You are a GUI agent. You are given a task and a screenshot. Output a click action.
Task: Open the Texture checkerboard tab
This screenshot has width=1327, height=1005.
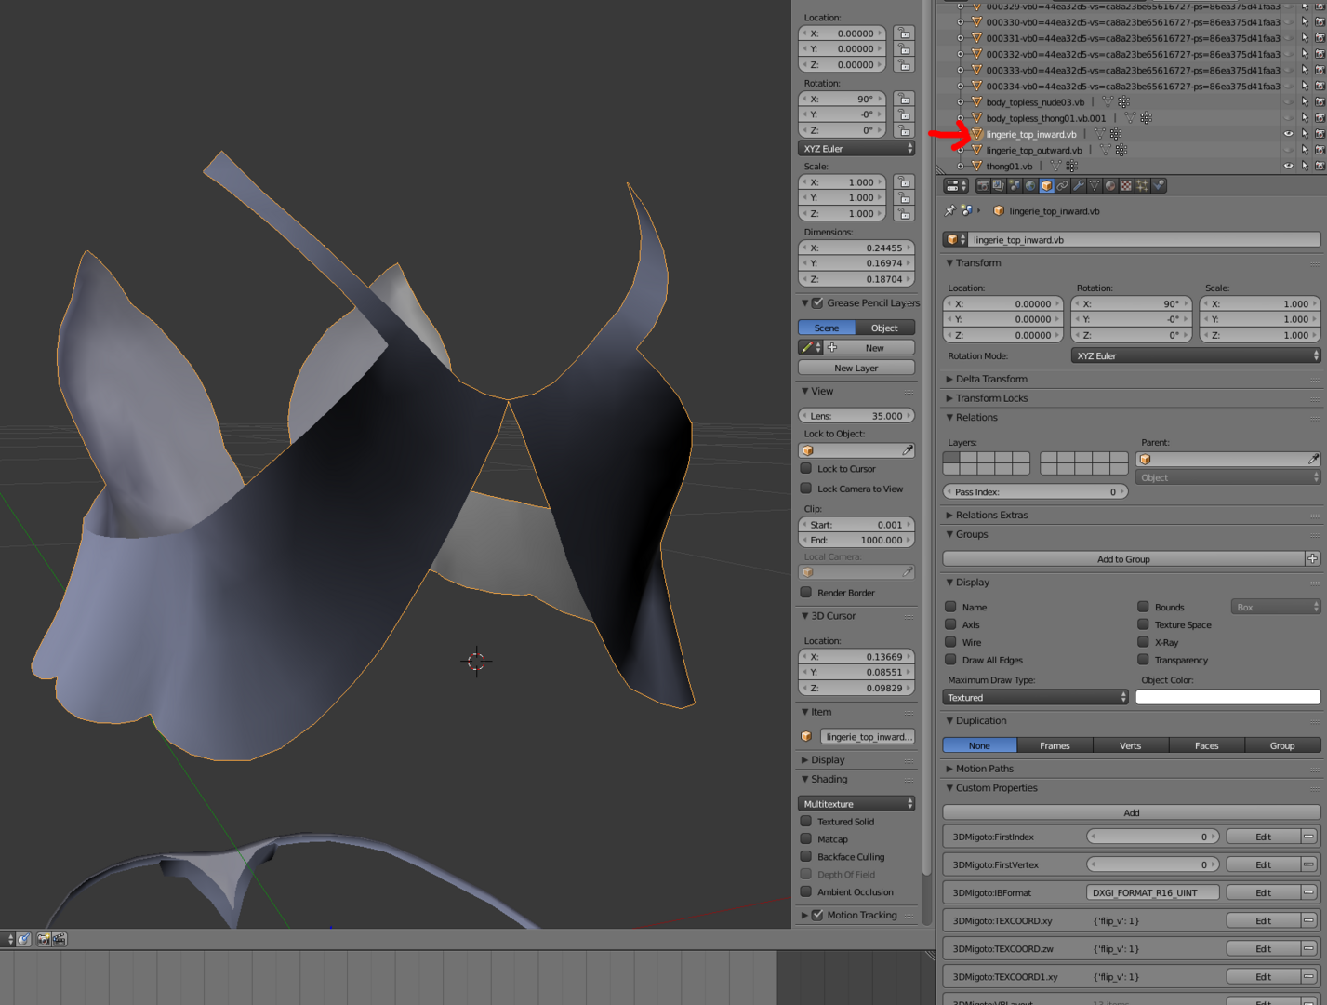pos(1126,185)
